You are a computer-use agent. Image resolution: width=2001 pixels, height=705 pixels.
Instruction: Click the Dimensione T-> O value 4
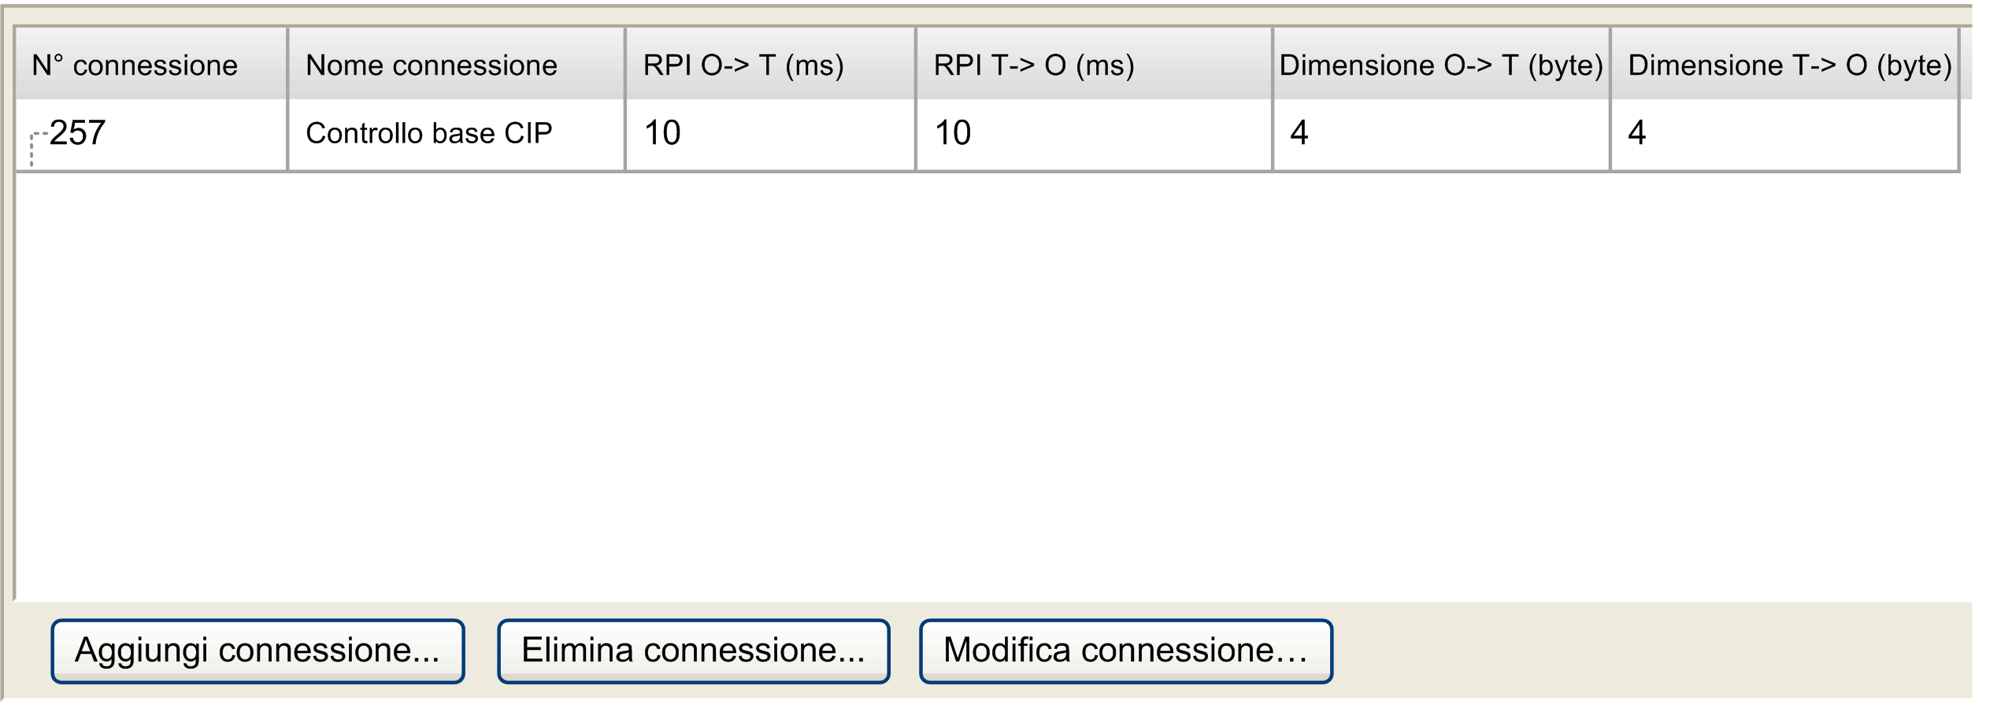(1636, 133)
